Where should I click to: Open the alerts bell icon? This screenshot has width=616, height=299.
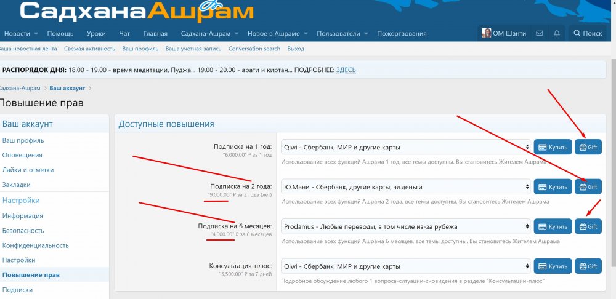point(557,33)
